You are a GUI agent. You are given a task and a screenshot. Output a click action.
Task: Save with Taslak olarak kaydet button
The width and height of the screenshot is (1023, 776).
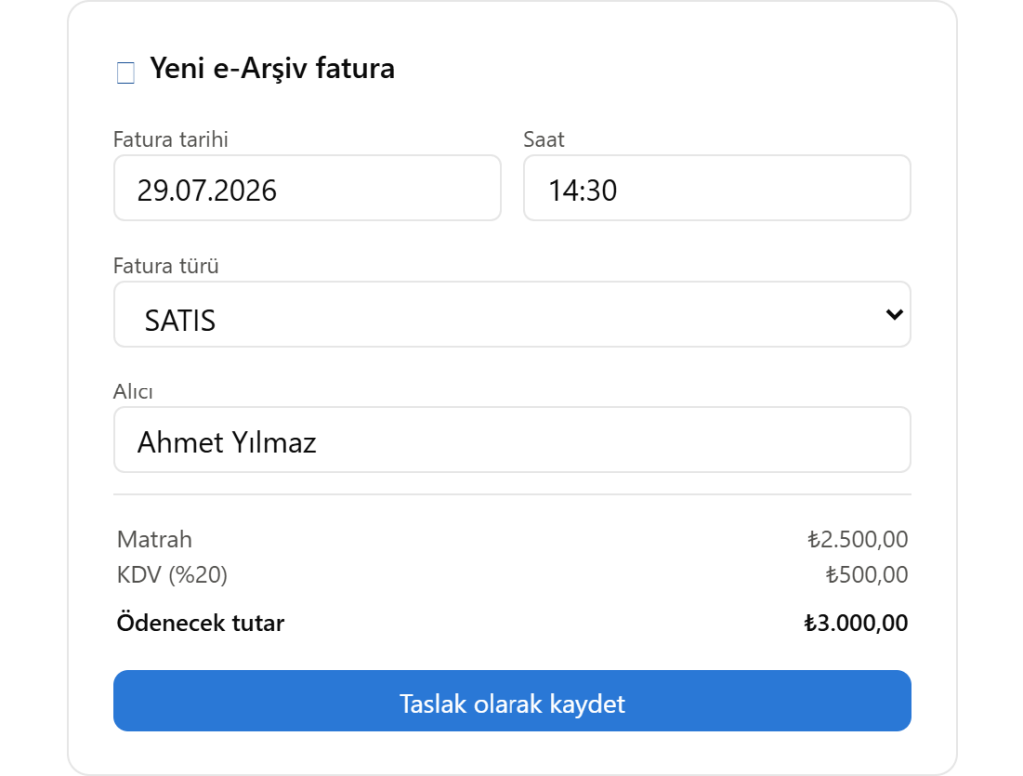click(x=512, y=701)
